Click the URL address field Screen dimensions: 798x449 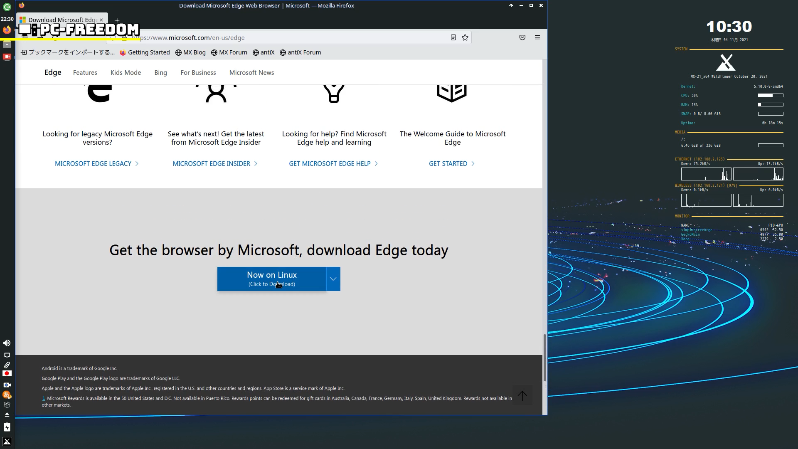coord(291,38)
